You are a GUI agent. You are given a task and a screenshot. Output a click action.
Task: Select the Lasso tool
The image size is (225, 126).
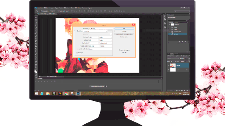coord(36,23)
